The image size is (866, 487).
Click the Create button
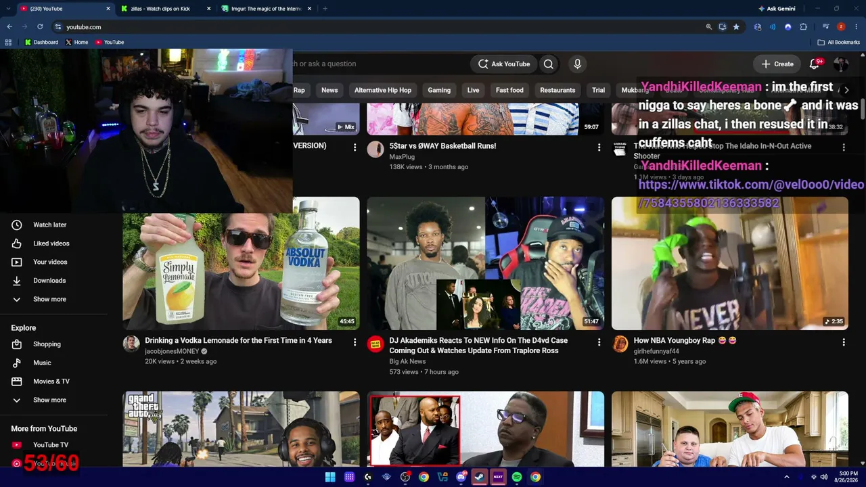(777, 64)
